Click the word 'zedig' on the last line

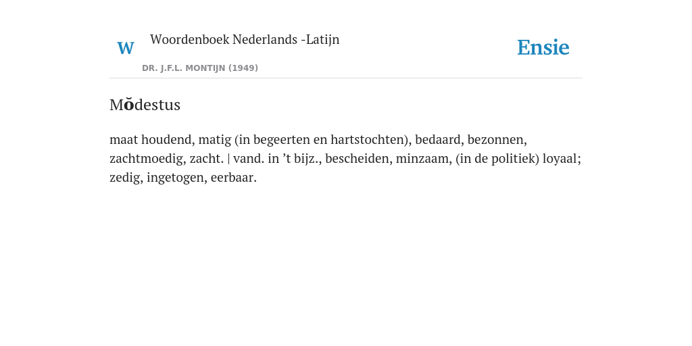(x=124, y=178)
